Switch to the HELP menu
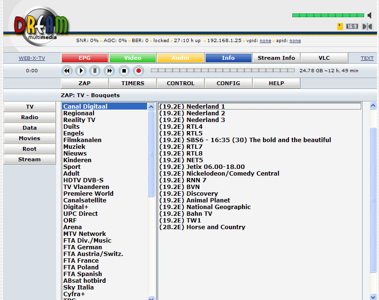Screen dimensions: 379x300 pyautogui.click(x=276, y=83)
